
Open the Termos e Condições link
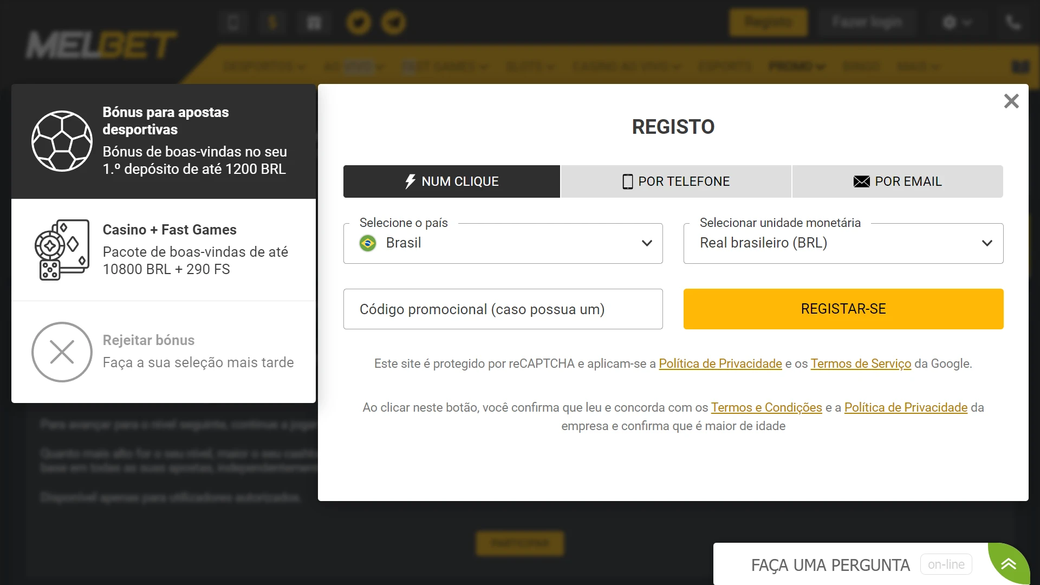coord(766,407)
